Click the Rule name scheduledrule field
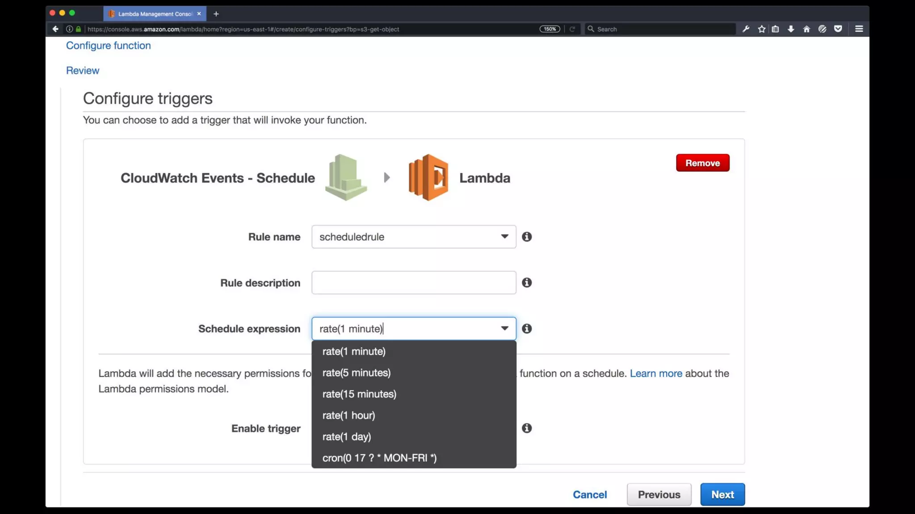The image size is (915, 514). (414, 237)
